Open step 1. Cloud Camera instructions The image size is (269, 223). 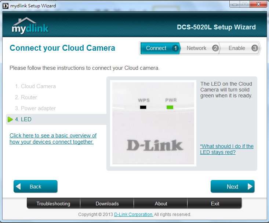(35, 86)
